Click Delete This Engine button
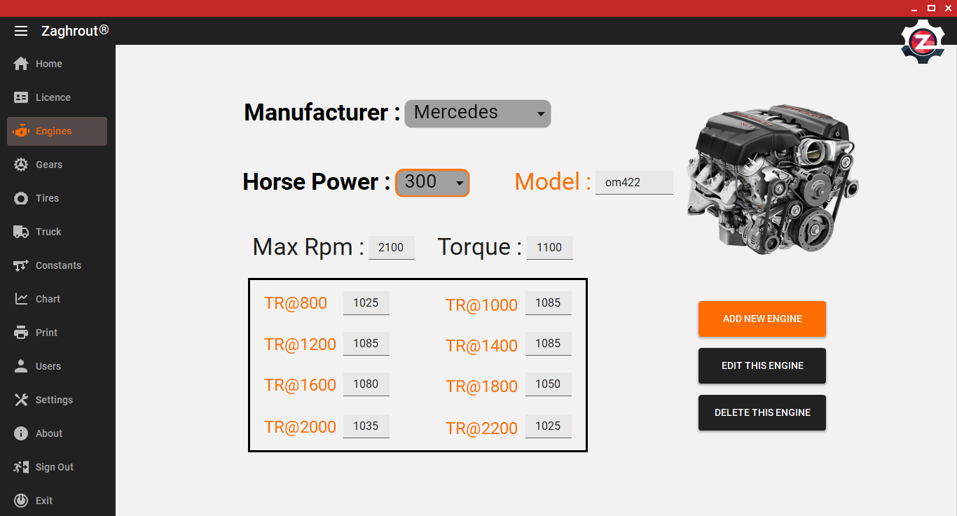 [x=762, y=412]
